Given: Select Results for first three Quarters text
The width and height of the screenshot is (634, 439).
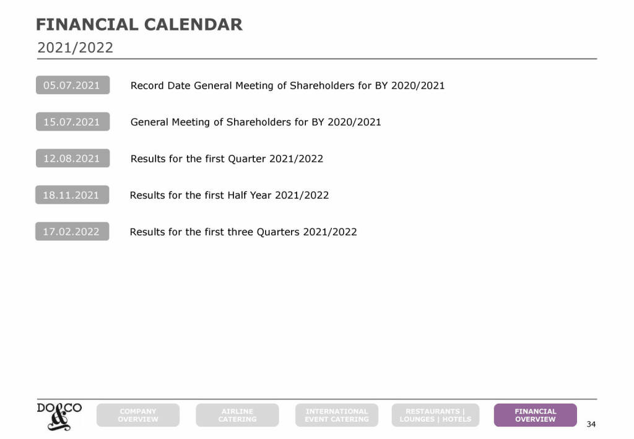Looking at the screenshot, I should click(x=243, y=232).
